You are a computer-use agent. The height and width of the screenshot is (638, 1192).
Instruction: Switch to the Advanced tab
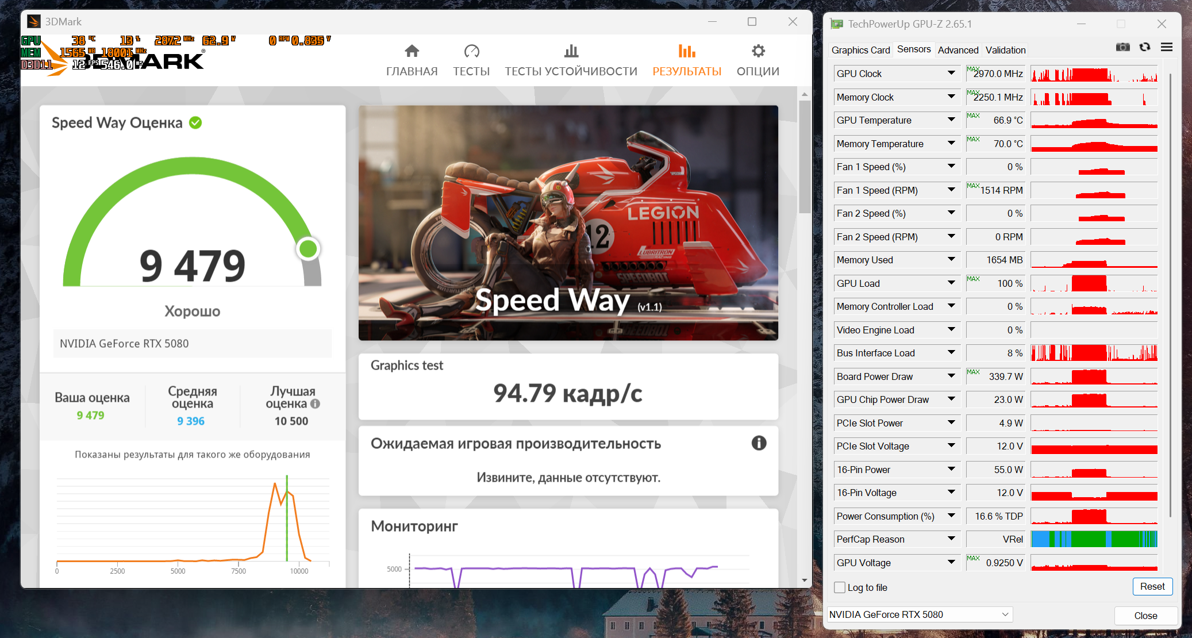[958, 50]
